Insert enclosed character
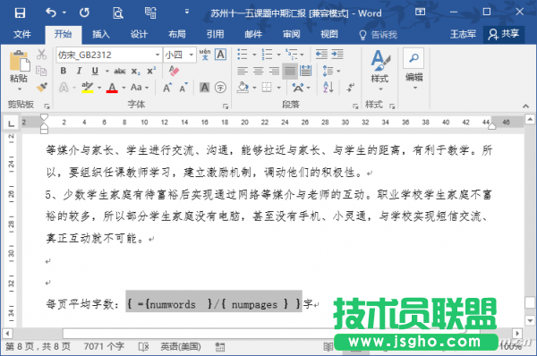Screen dimensions: 537x356 (220, 88)
